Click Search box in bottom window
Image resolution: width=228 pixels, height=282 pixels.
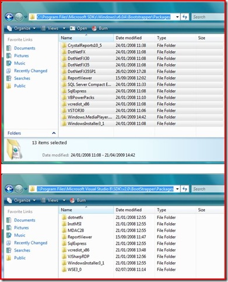[208, 189]
